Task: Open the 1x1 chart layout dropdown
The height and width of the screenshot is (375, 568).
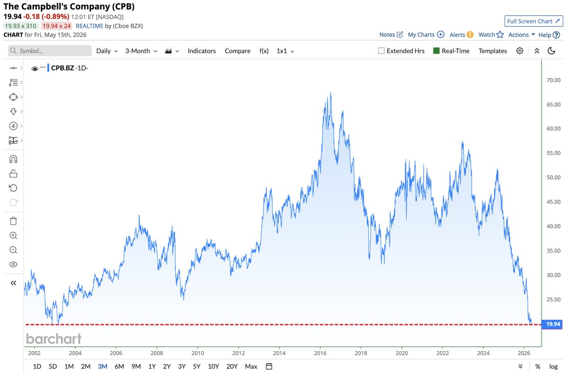Action: 285,51
